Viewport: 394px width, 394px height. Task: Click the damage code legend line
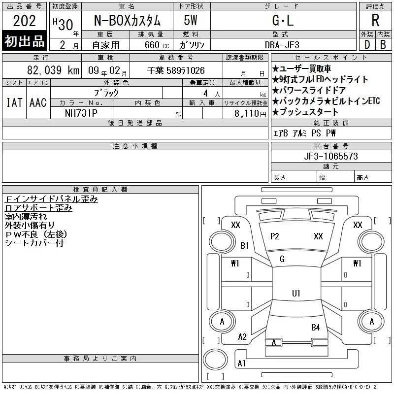(190, 387)
